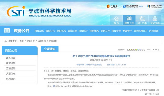Viewport: 164px width, 96px height.
Task: Click 立项通知 in the breadcrumb
Action: (53, 41)
